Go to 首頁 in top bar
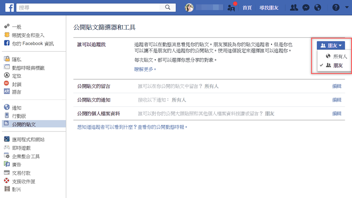352x198 pixels. coord(247,8)
